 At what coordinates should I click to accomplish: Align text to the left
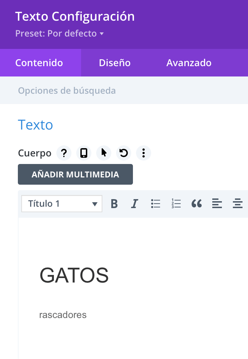(217, 204)
